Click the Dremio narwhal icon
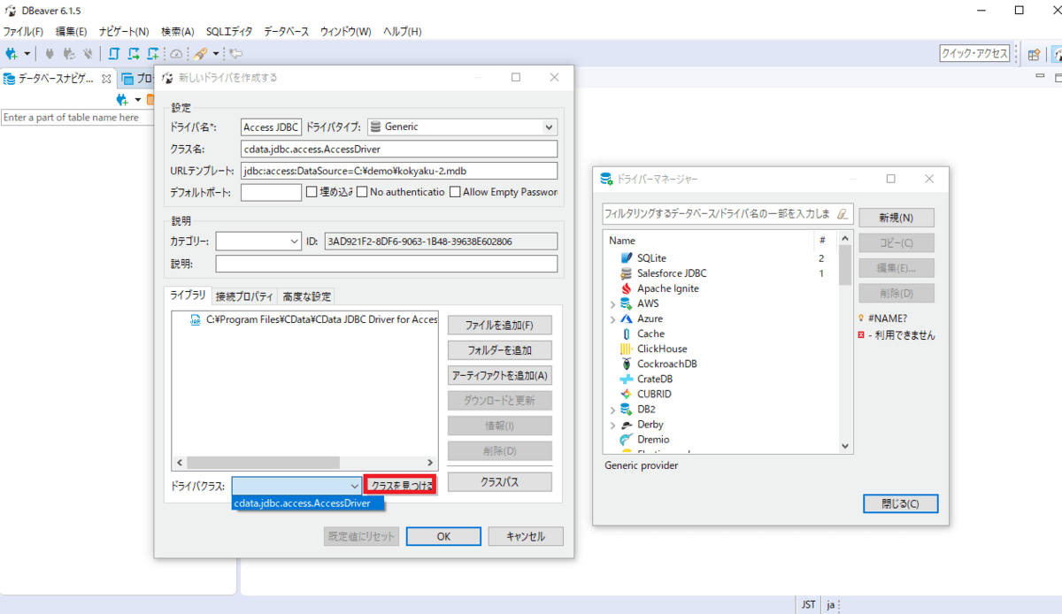Image resolution: width=1062 pixels, height=614 pixels. (x=627, y=439)
